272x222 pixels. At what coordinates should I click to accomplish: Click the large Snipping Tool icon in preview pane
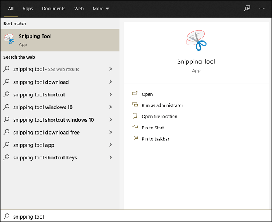[196, 40]
